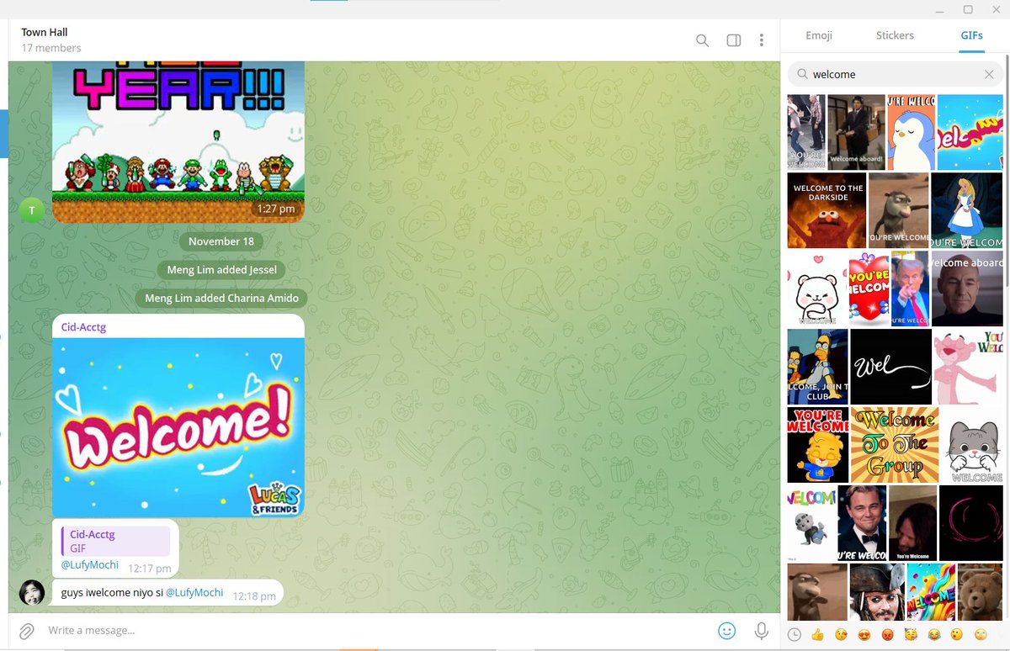Filter GIFs by surprised face emoji

click(x=956, y=635)
